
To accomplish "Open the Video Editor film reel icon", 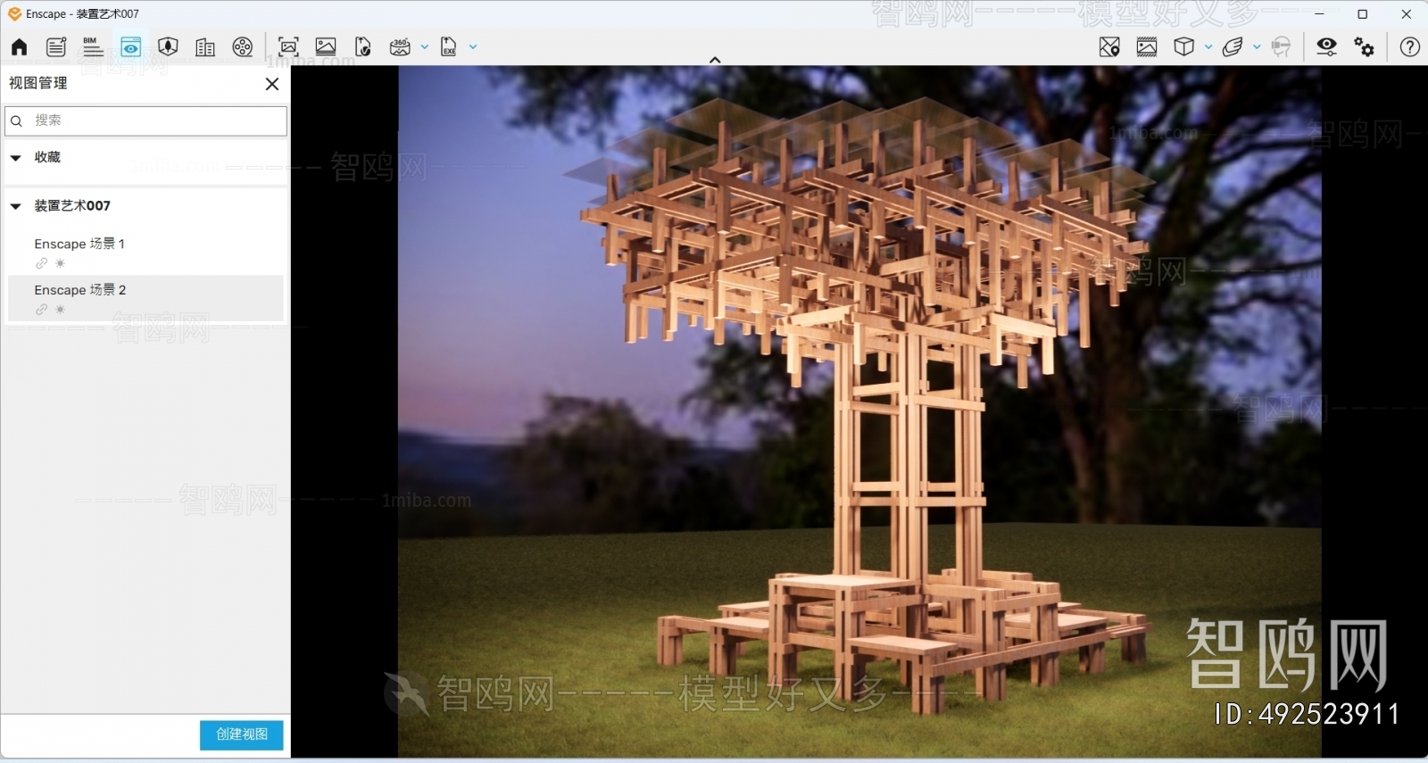I will pyautogui.click(x=243, y=47).
